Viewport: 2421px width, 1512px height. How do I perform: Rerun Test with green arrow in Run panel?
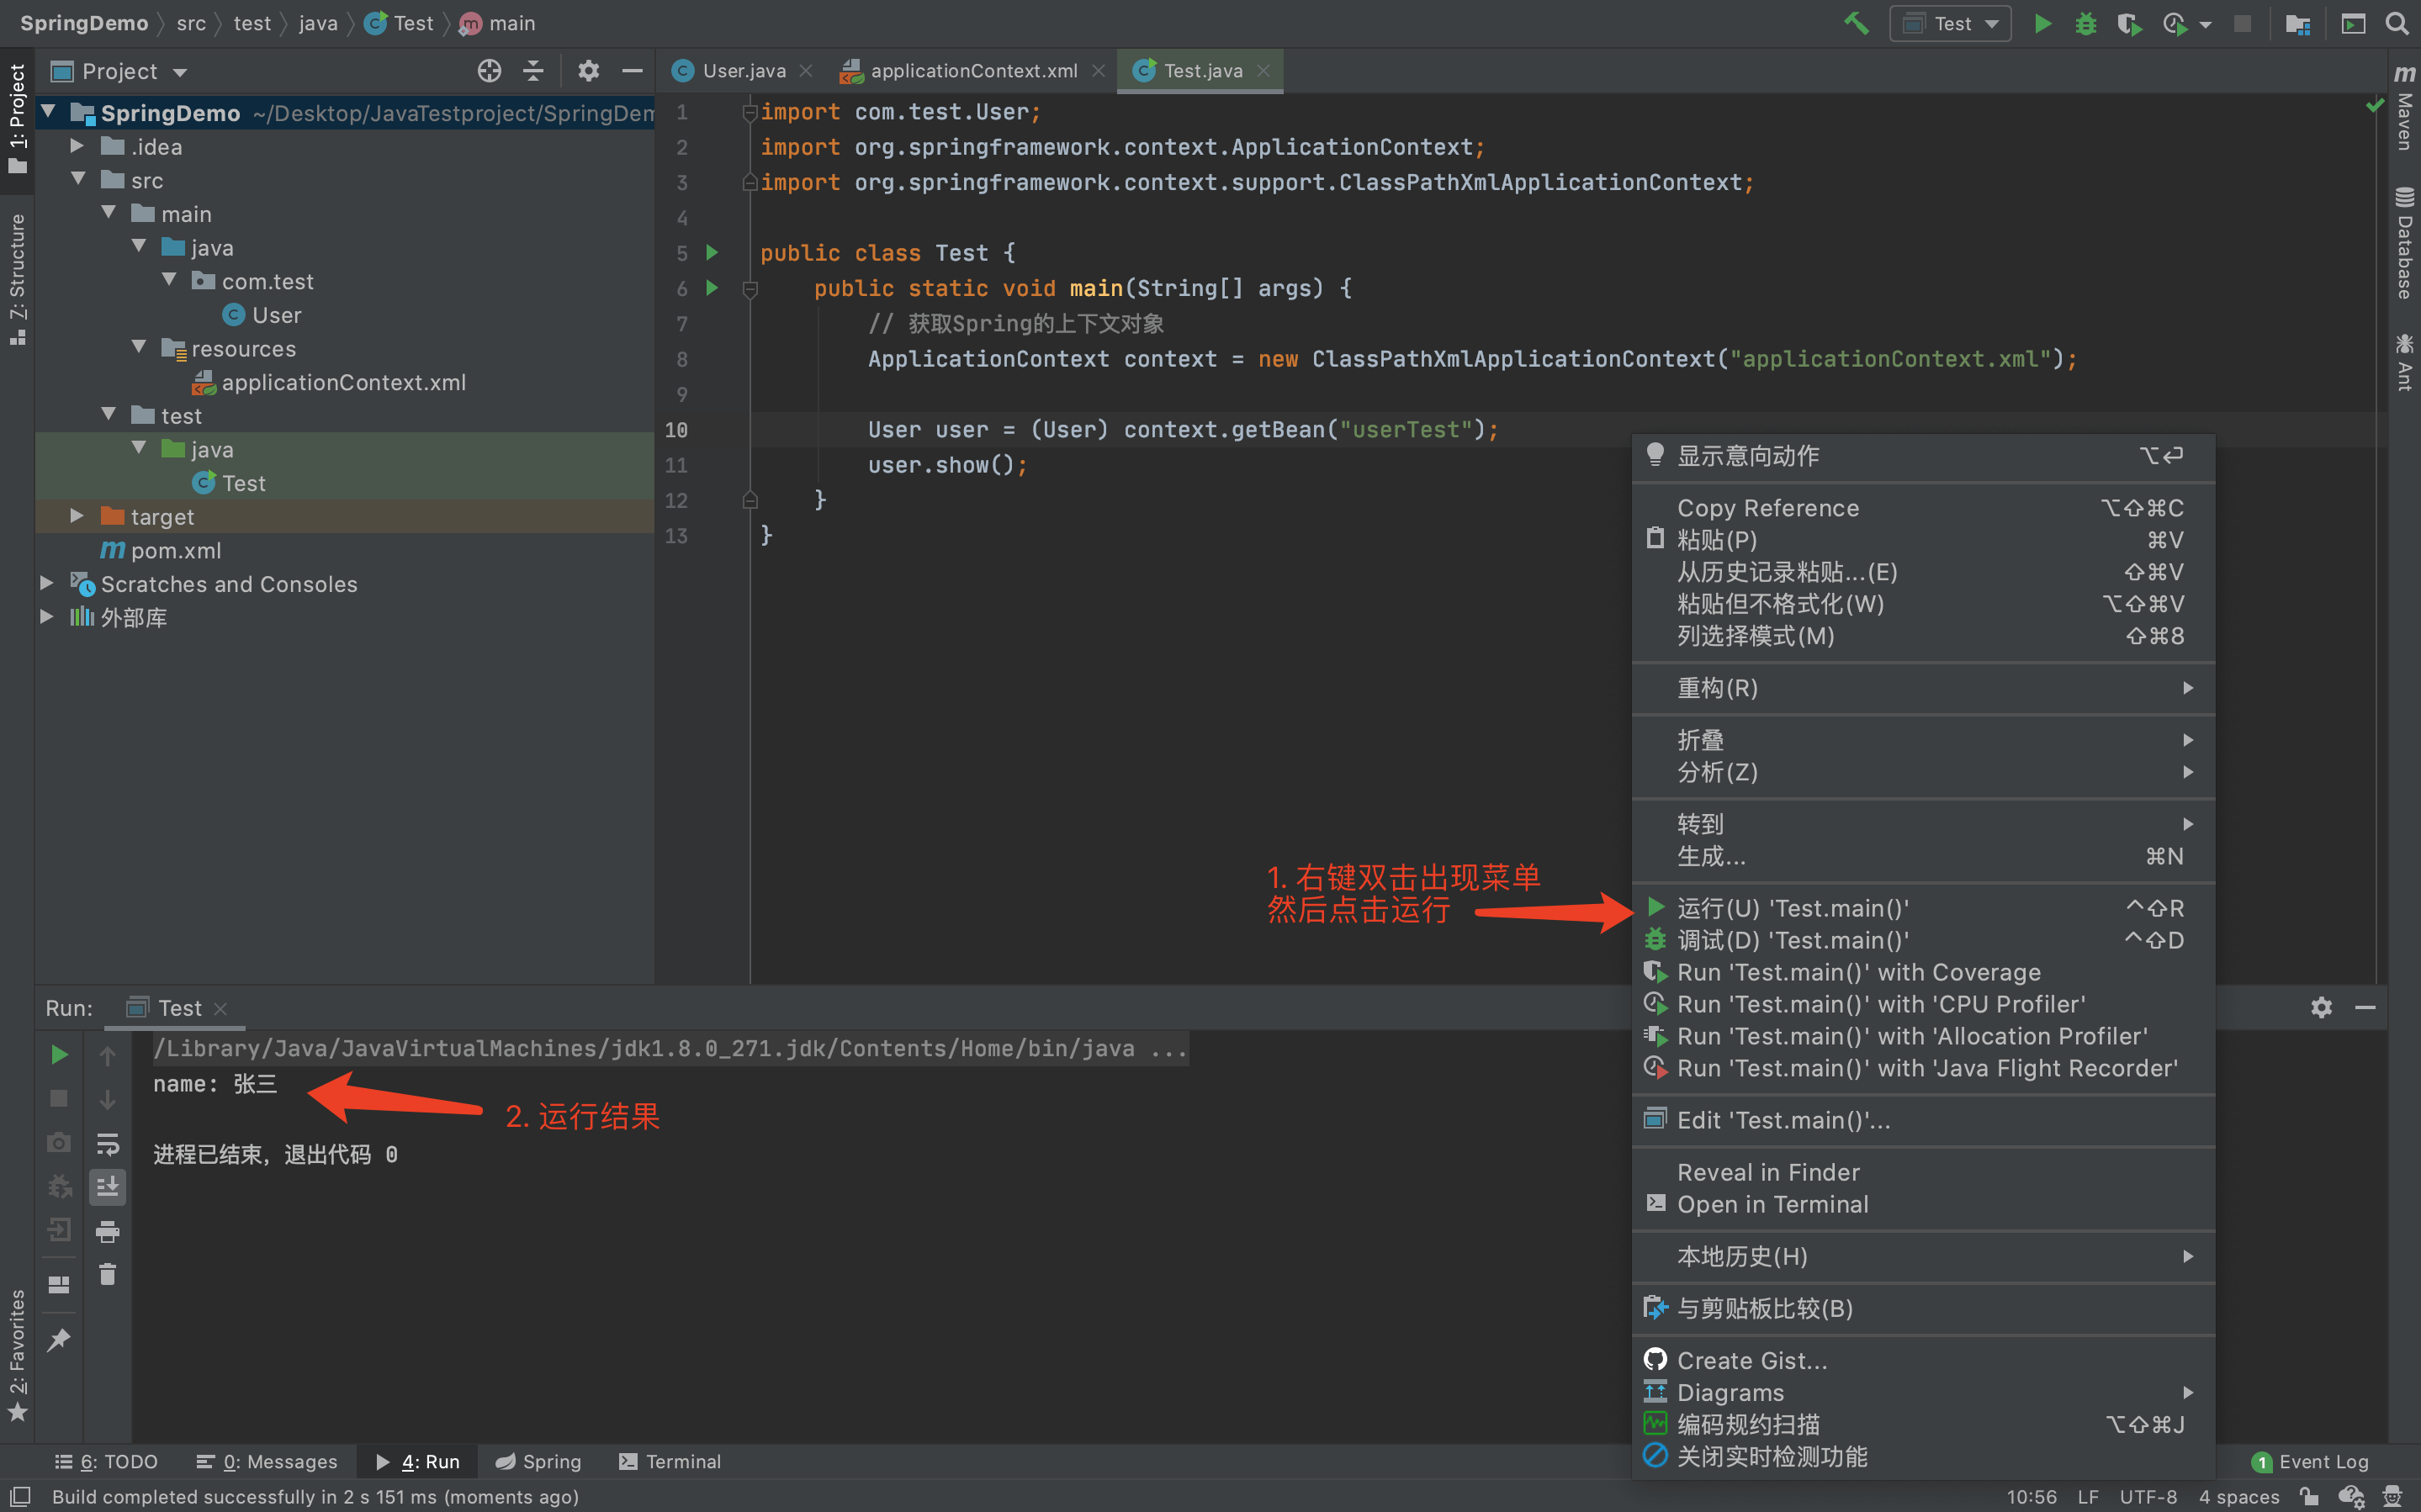[x=59, y=1055]
